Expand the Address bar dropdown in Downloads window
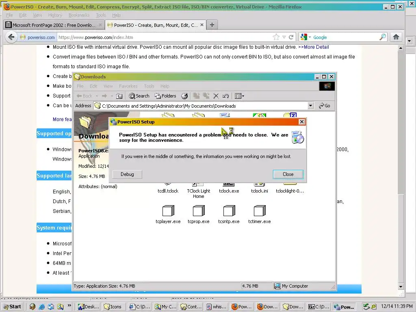The height and width of the screenshot is (312, 416). 310,106
